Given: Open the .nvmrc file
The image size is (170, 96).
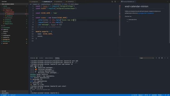Looking at the screenshot, I should 14,34.
